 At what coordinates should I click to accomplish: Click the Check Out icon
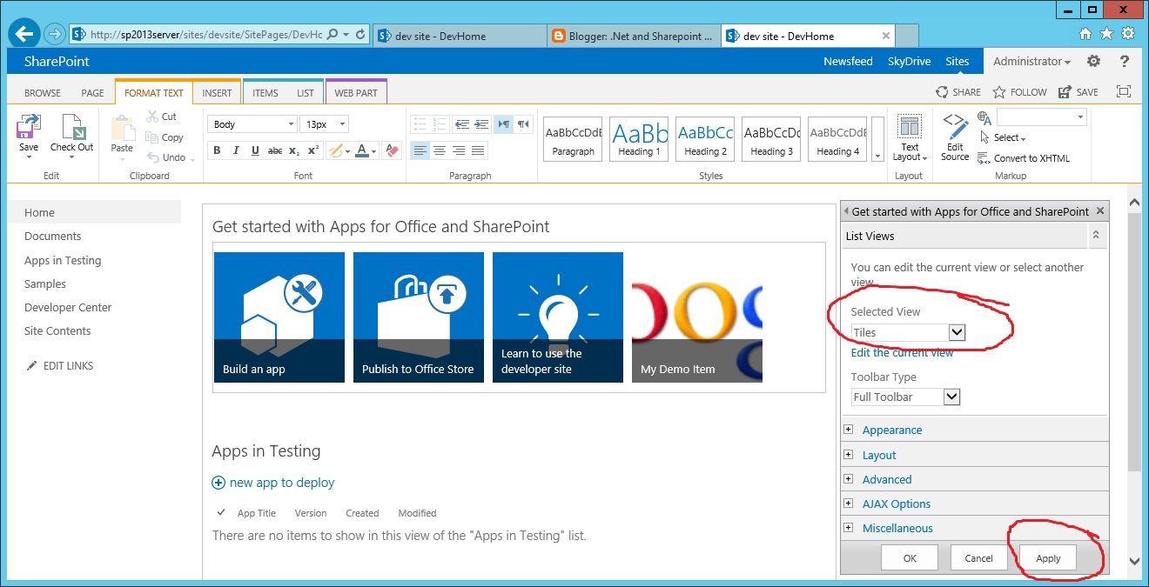[x=71, y=135]
